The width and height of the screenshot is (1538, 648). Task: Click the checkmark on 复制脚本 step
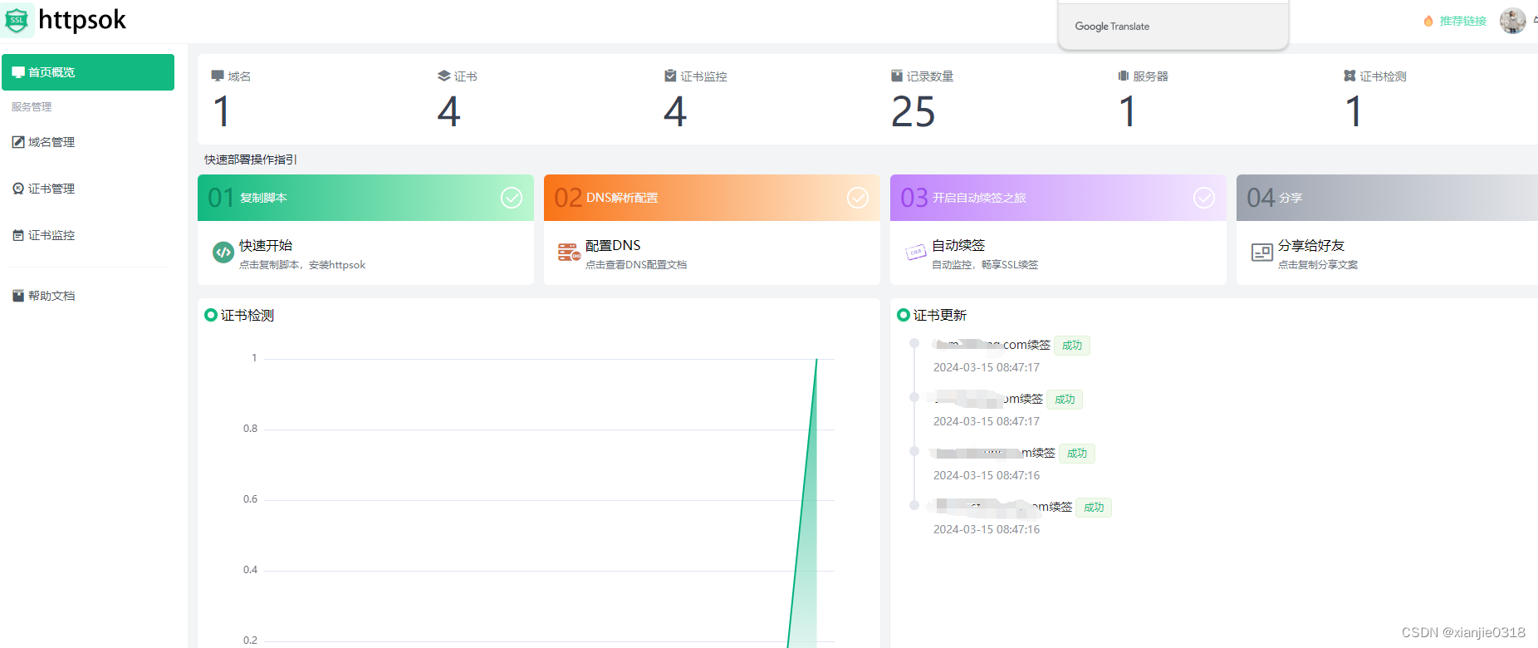tap(512, 198)
